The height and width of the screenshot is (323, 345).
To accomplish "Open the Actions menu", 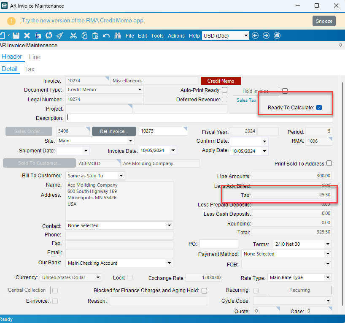I will (x=176, y=36).
